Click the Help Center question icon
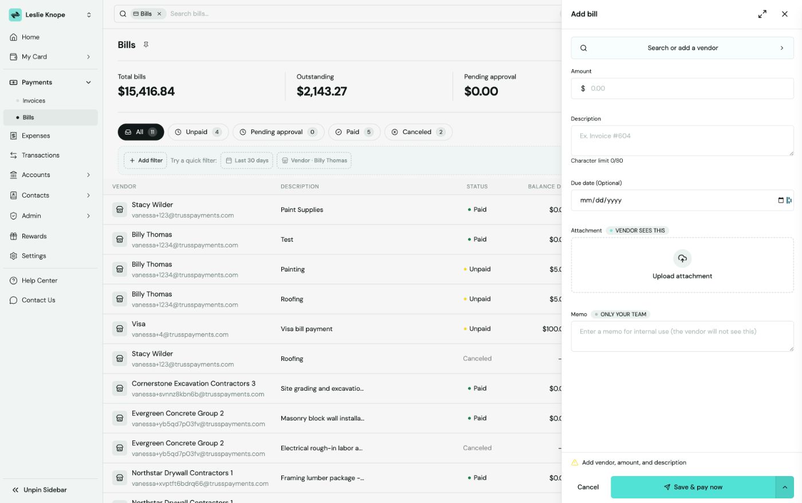This screenshot has height=503, width=802. (x=14, y=281)
